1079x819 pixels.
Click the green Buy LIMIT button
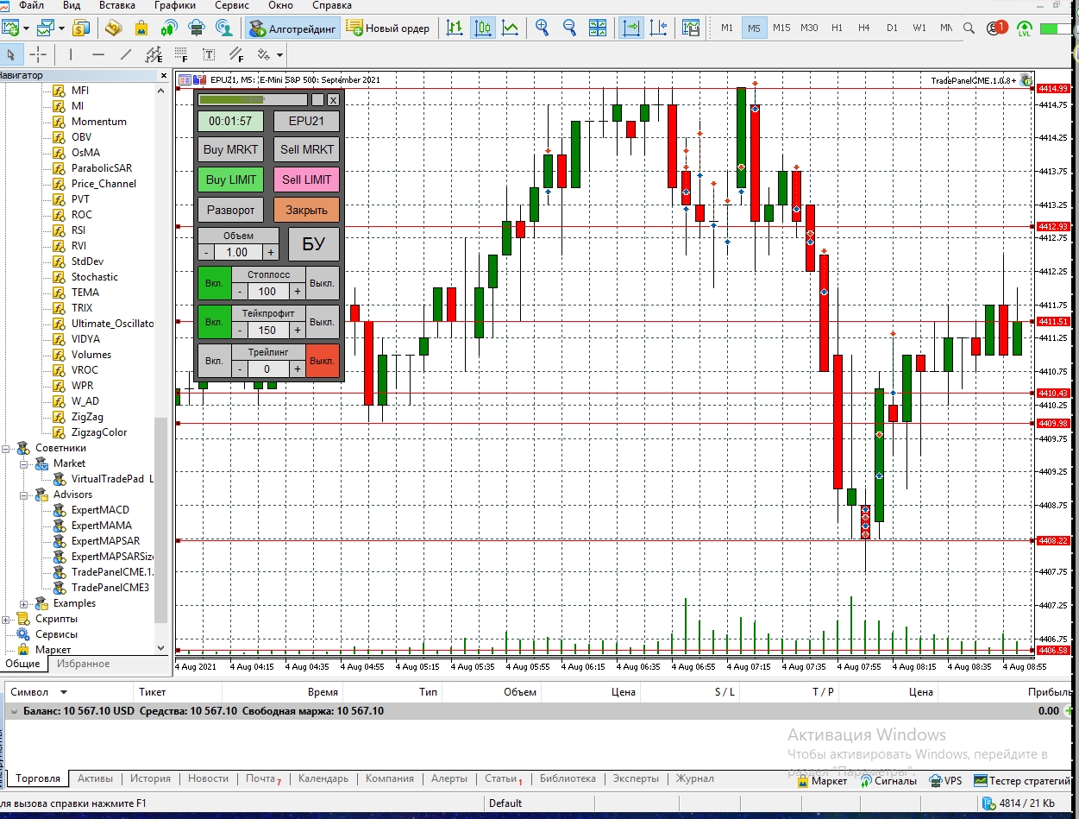click(x=230, y=180)
